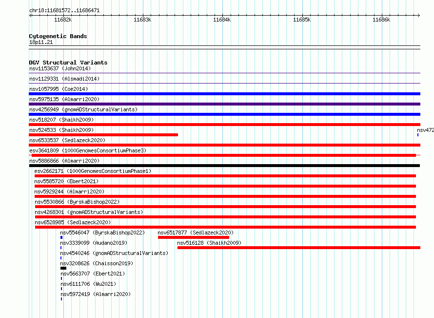This screenshot has height=318, width=434.
Task: Open nsv6111706 (Wu2021) label
Action: (x=88, y=284)
